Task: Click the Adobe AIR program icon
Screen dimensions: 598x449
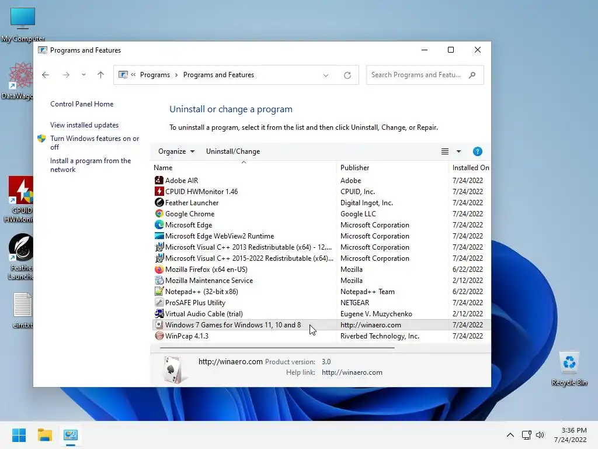Action: tap(159, 180)
